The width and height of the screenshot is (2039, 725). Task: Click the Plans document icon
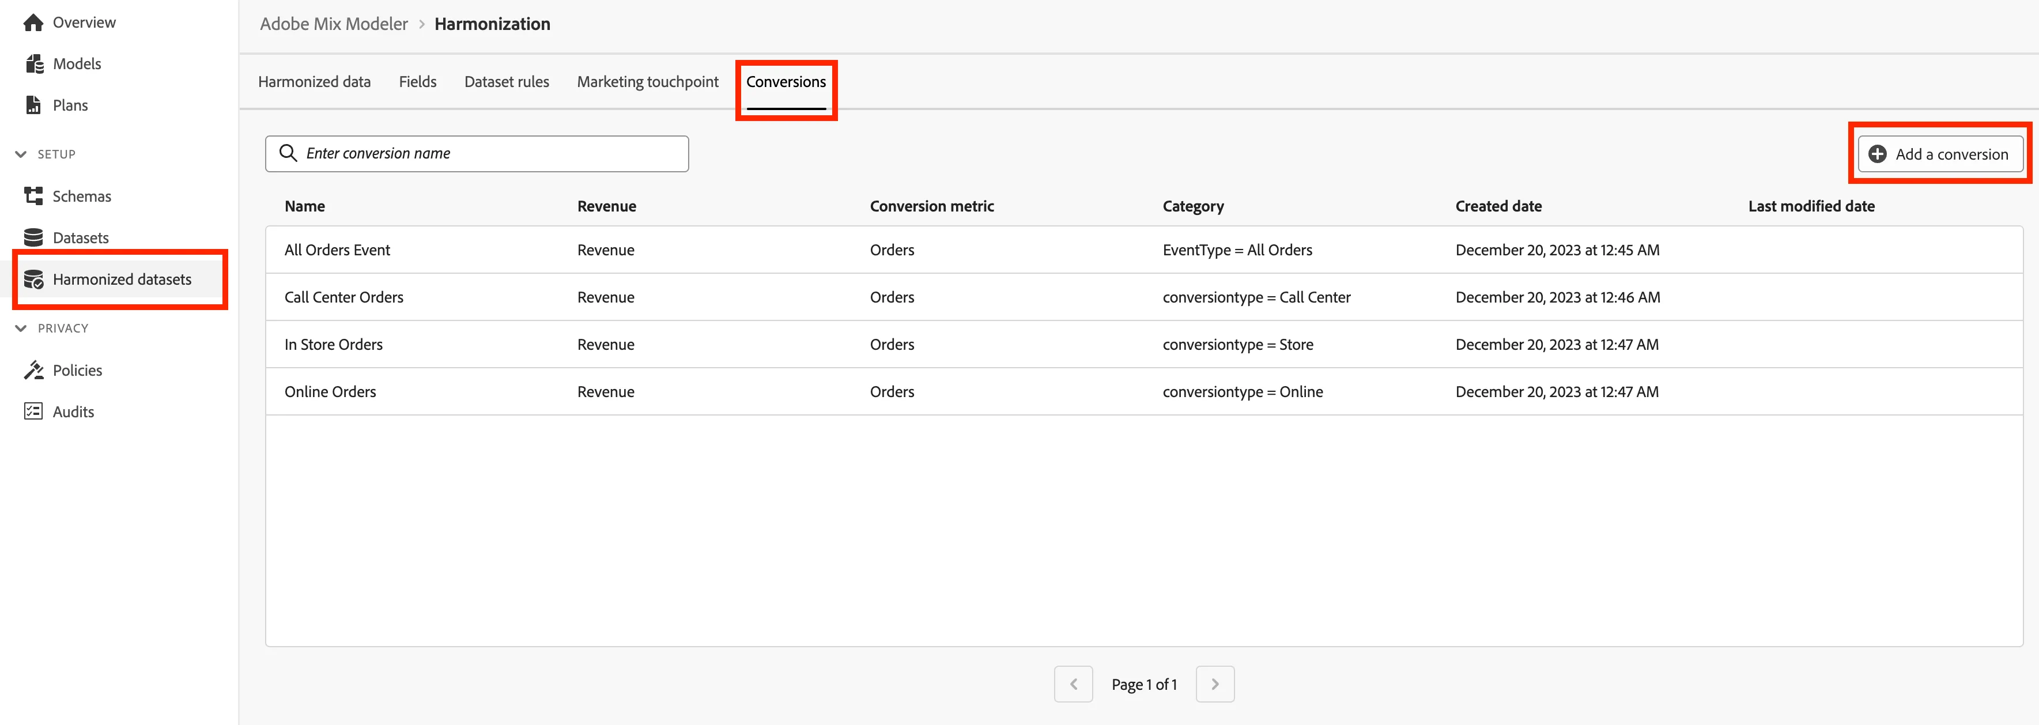(33, 105)
